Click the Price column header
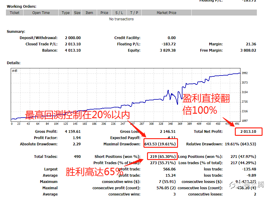267x197 pixels. tap(104, 13)
